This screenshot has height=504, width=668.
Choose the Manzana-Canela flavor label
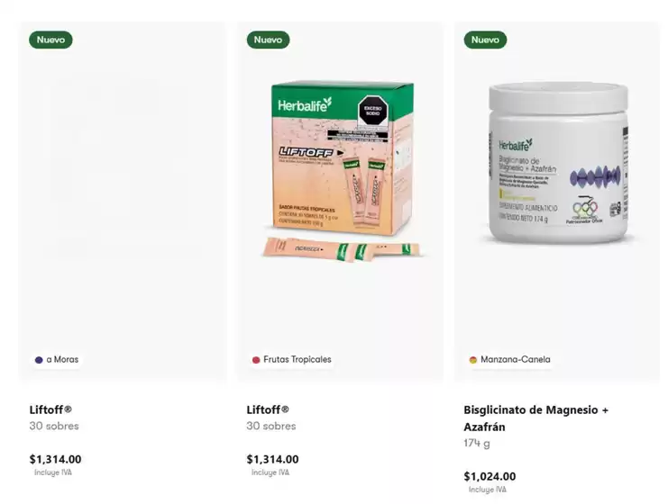(x=515, y=359)
